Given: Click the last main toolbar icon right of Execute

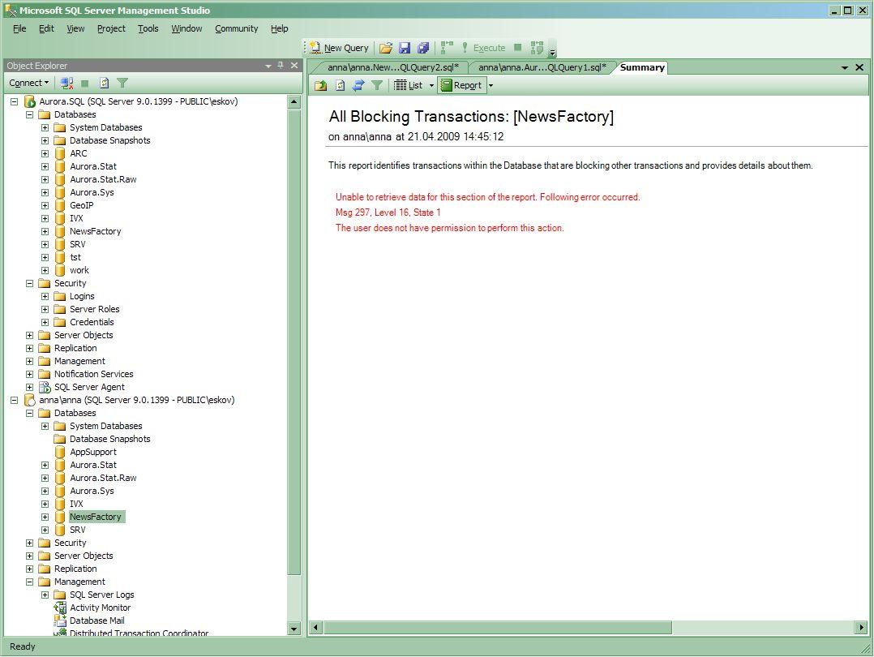Looking at the screenshot, I should 537,47.
